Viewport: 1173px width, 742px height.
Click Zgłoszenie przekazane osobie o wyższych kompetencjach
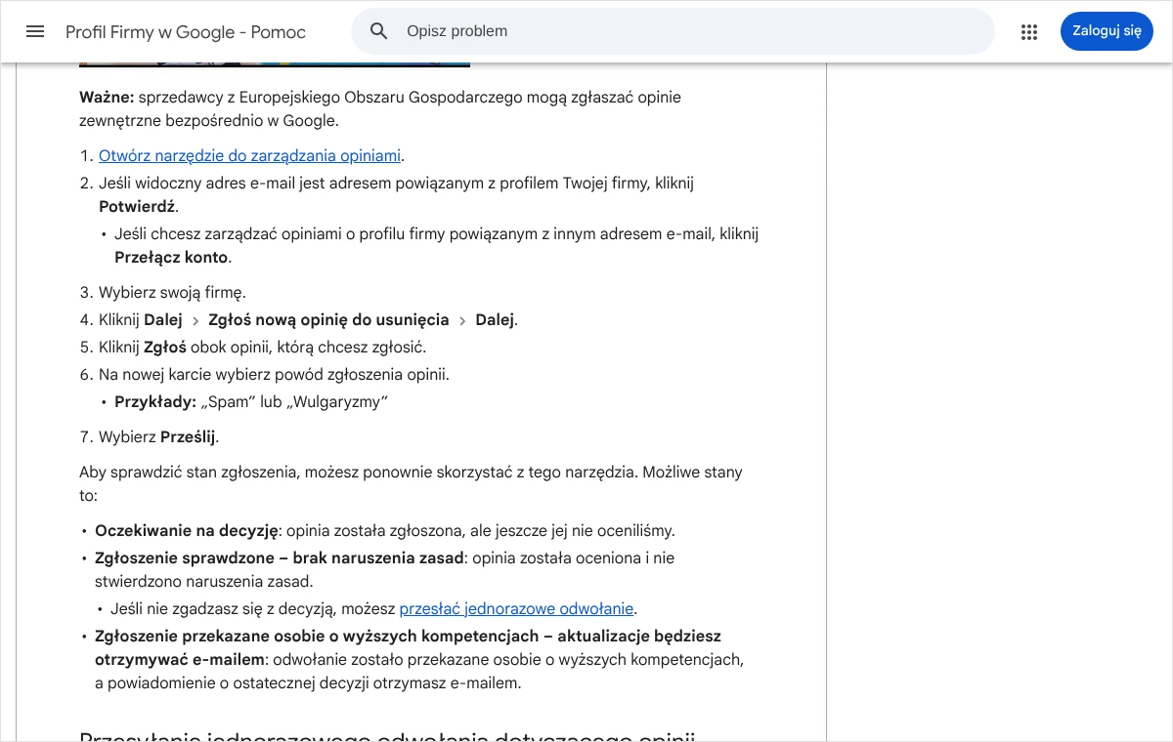[315, 637]
